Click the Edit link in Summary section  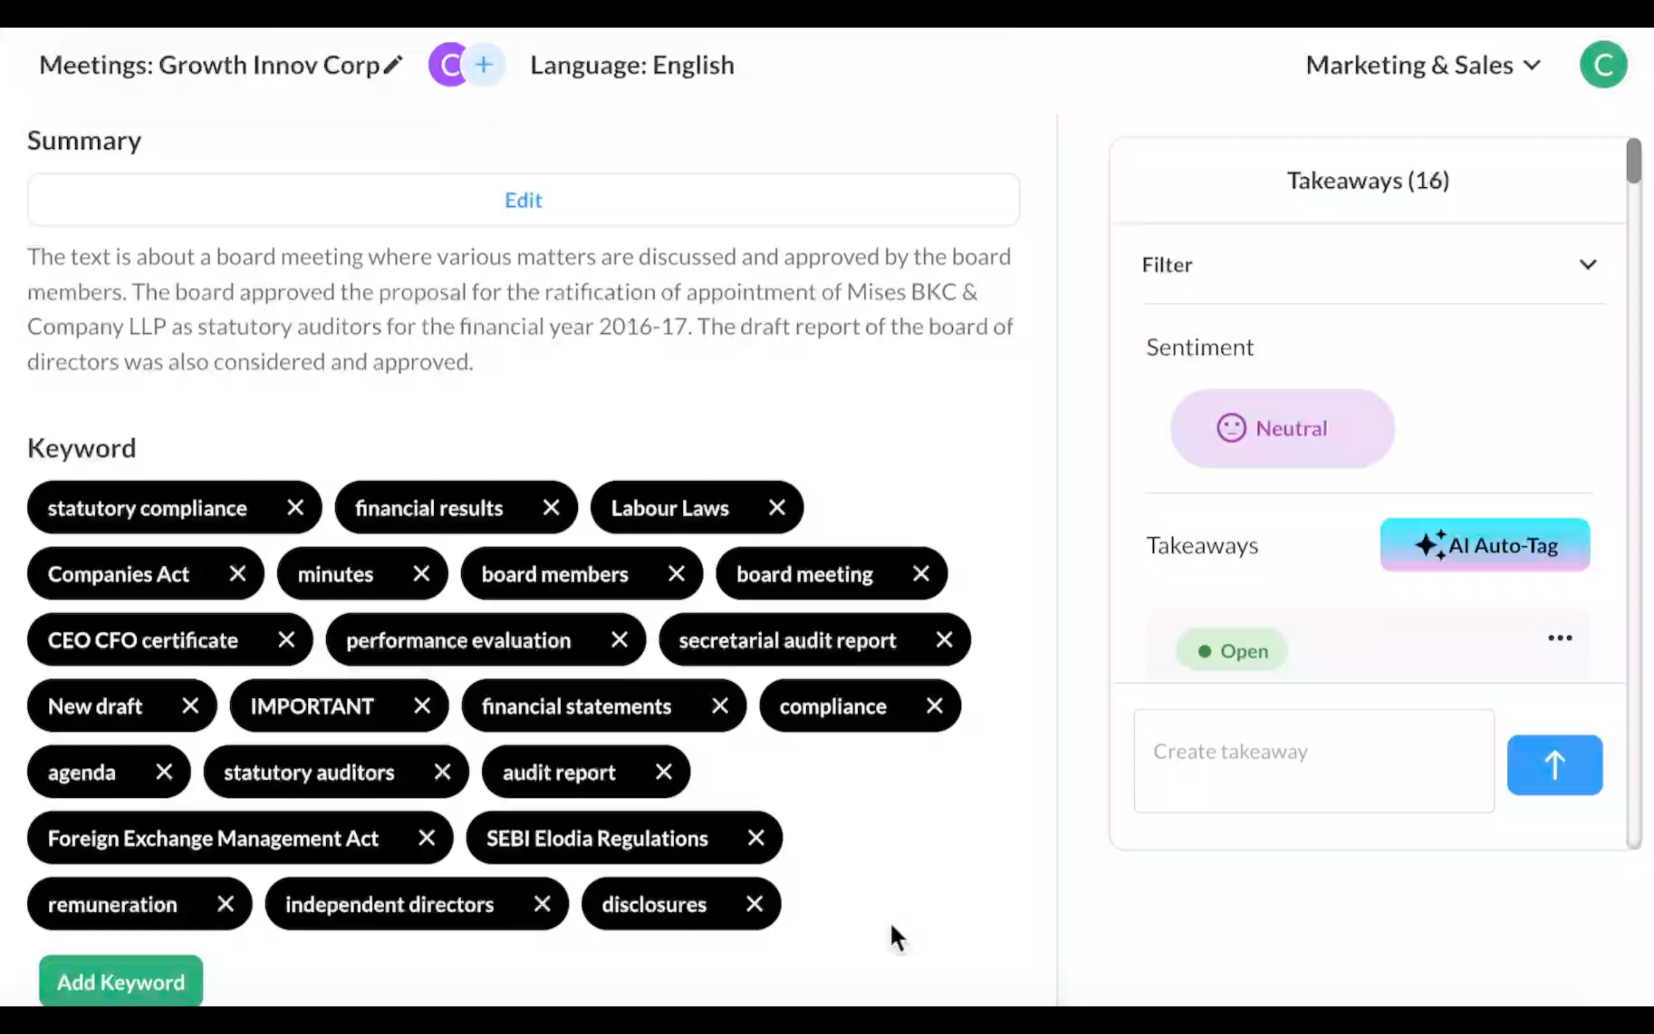[x=523, y=199]
